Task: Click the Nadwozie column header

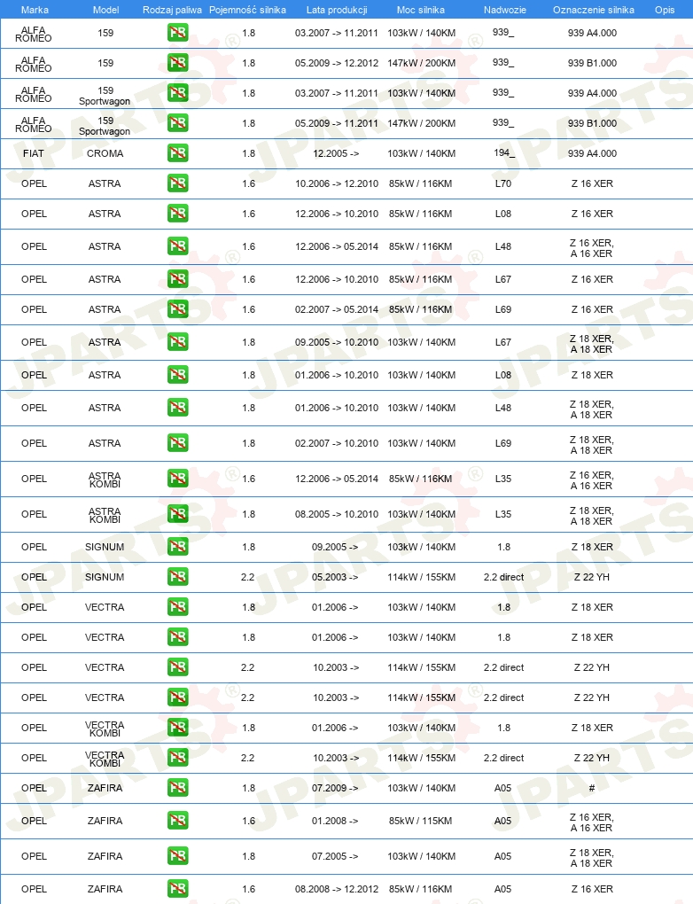Action: [504, 10]
